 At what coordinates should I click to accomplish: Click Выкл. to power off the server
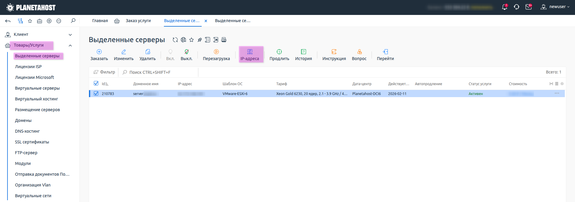point(186,55)
